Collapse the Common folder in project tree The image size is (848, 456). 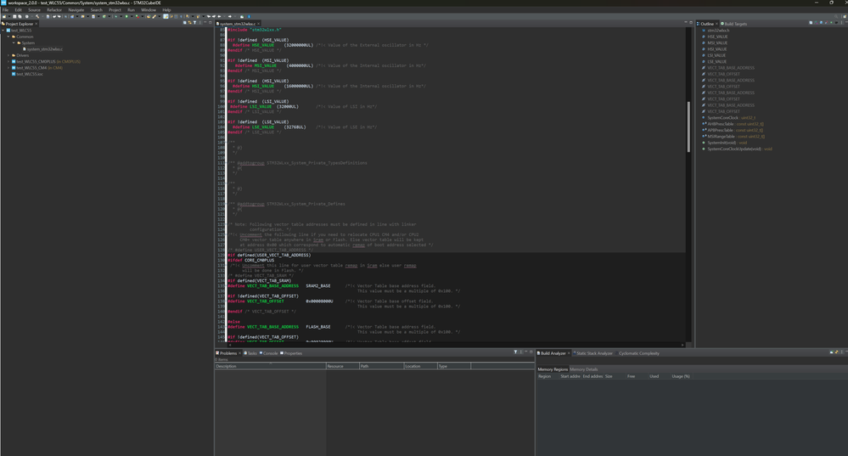(x=8, y=37)
